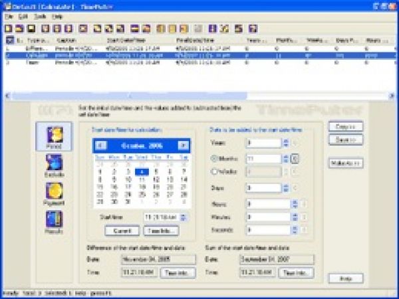Viewport: 399px width, 299px height.
Task: Sort by the Final Date/Time column header
Action: point(196,41)
